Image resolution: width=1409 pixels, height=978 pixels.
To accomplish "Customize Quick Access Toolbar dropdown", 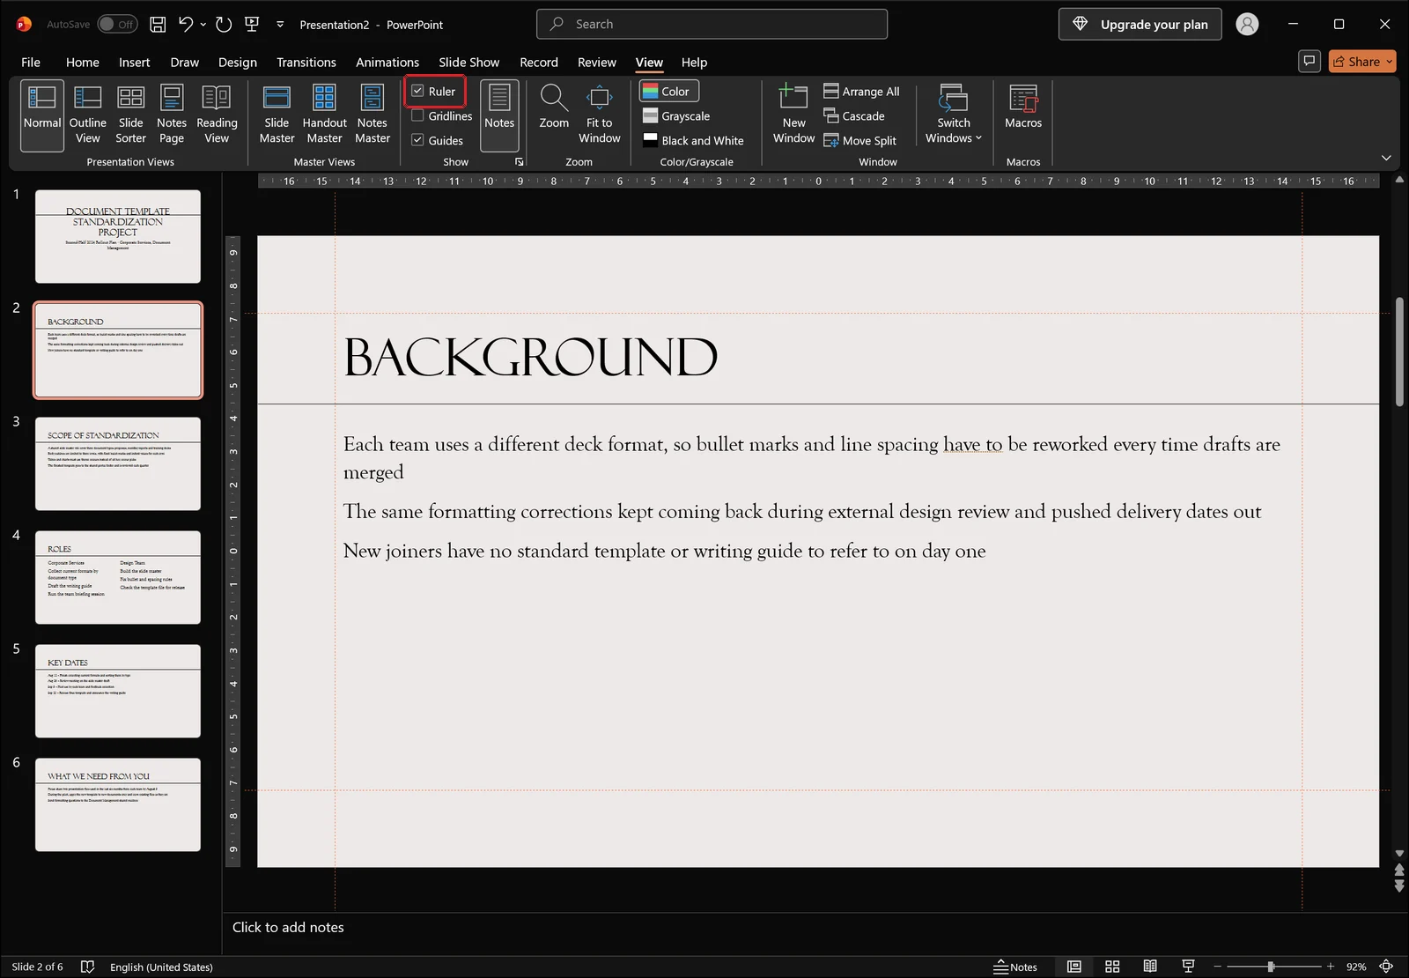I will pyautogui.click(x=280, y=25).
